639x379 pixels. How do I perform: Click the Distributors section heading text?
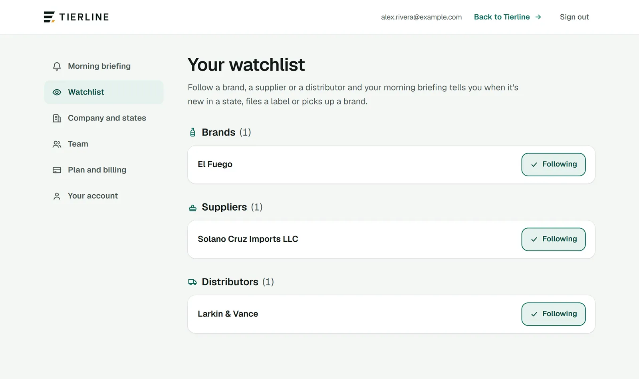tap(230, 282)
